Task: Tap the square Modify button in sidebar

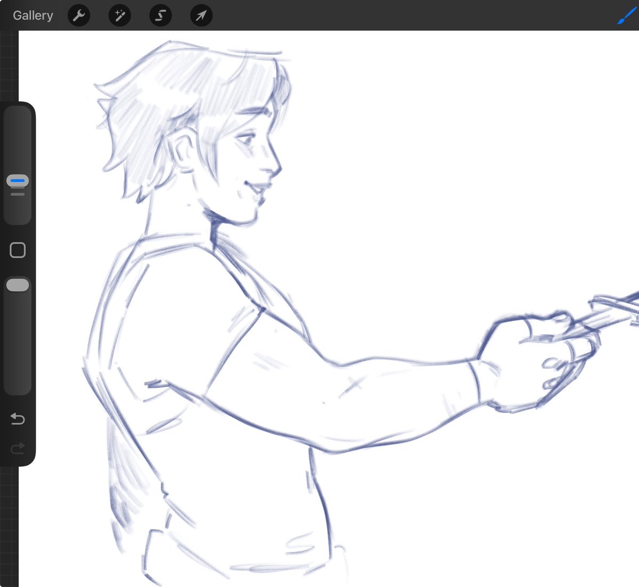Action: (18, 250)
